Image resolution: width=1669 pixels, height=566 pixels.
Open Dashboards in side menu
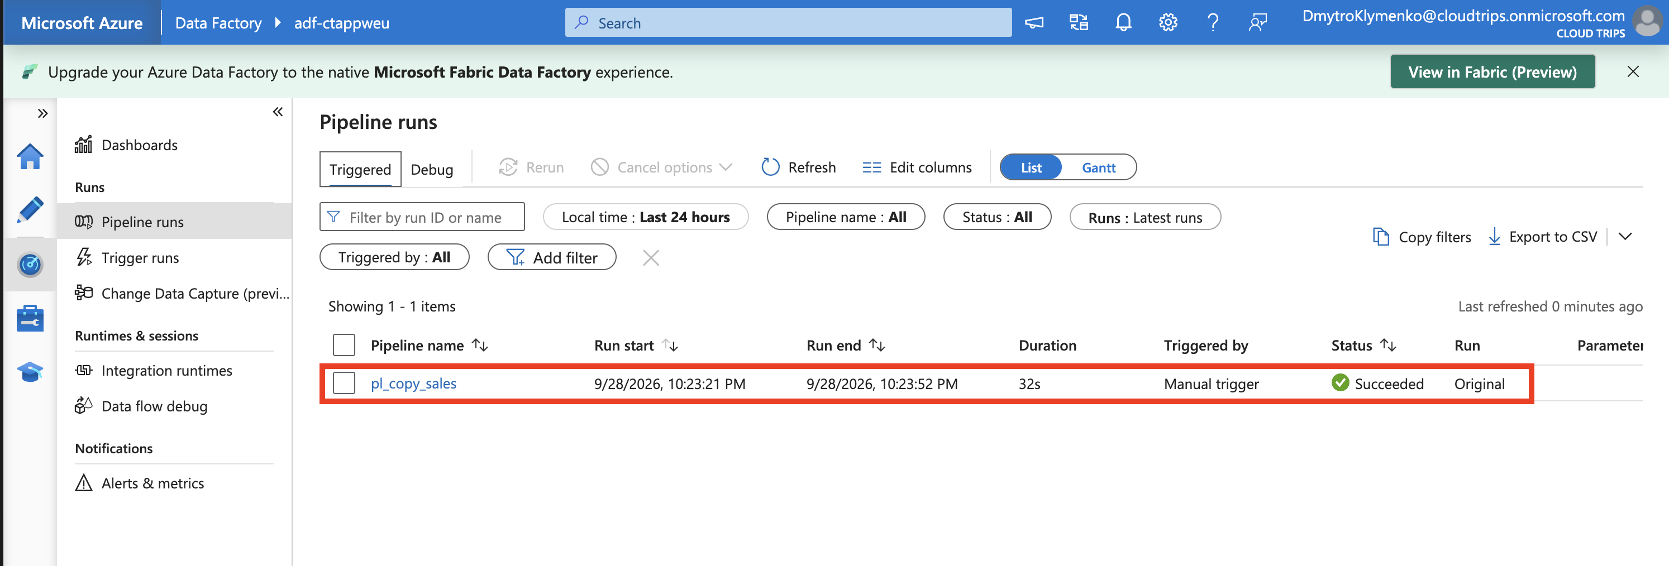139,145
